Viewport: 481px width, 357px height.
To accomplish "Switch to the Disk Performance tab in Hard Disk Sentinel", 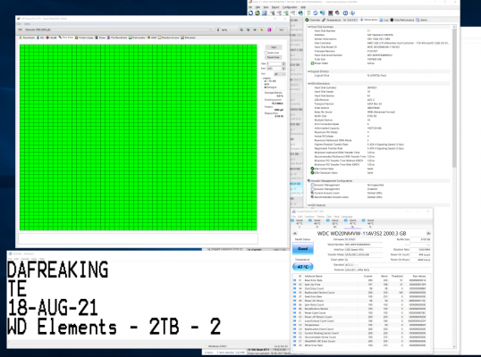I will click(x=401, y=20).
